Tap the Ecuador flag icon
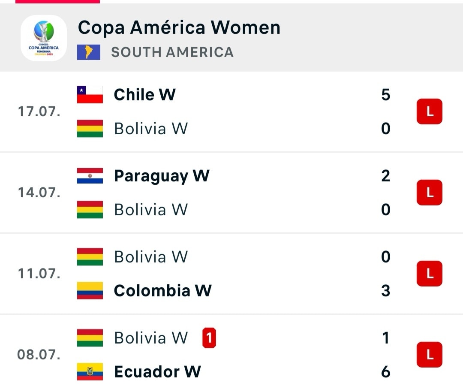This screenshot has width=463, height=389. click(x=90, y=371)
